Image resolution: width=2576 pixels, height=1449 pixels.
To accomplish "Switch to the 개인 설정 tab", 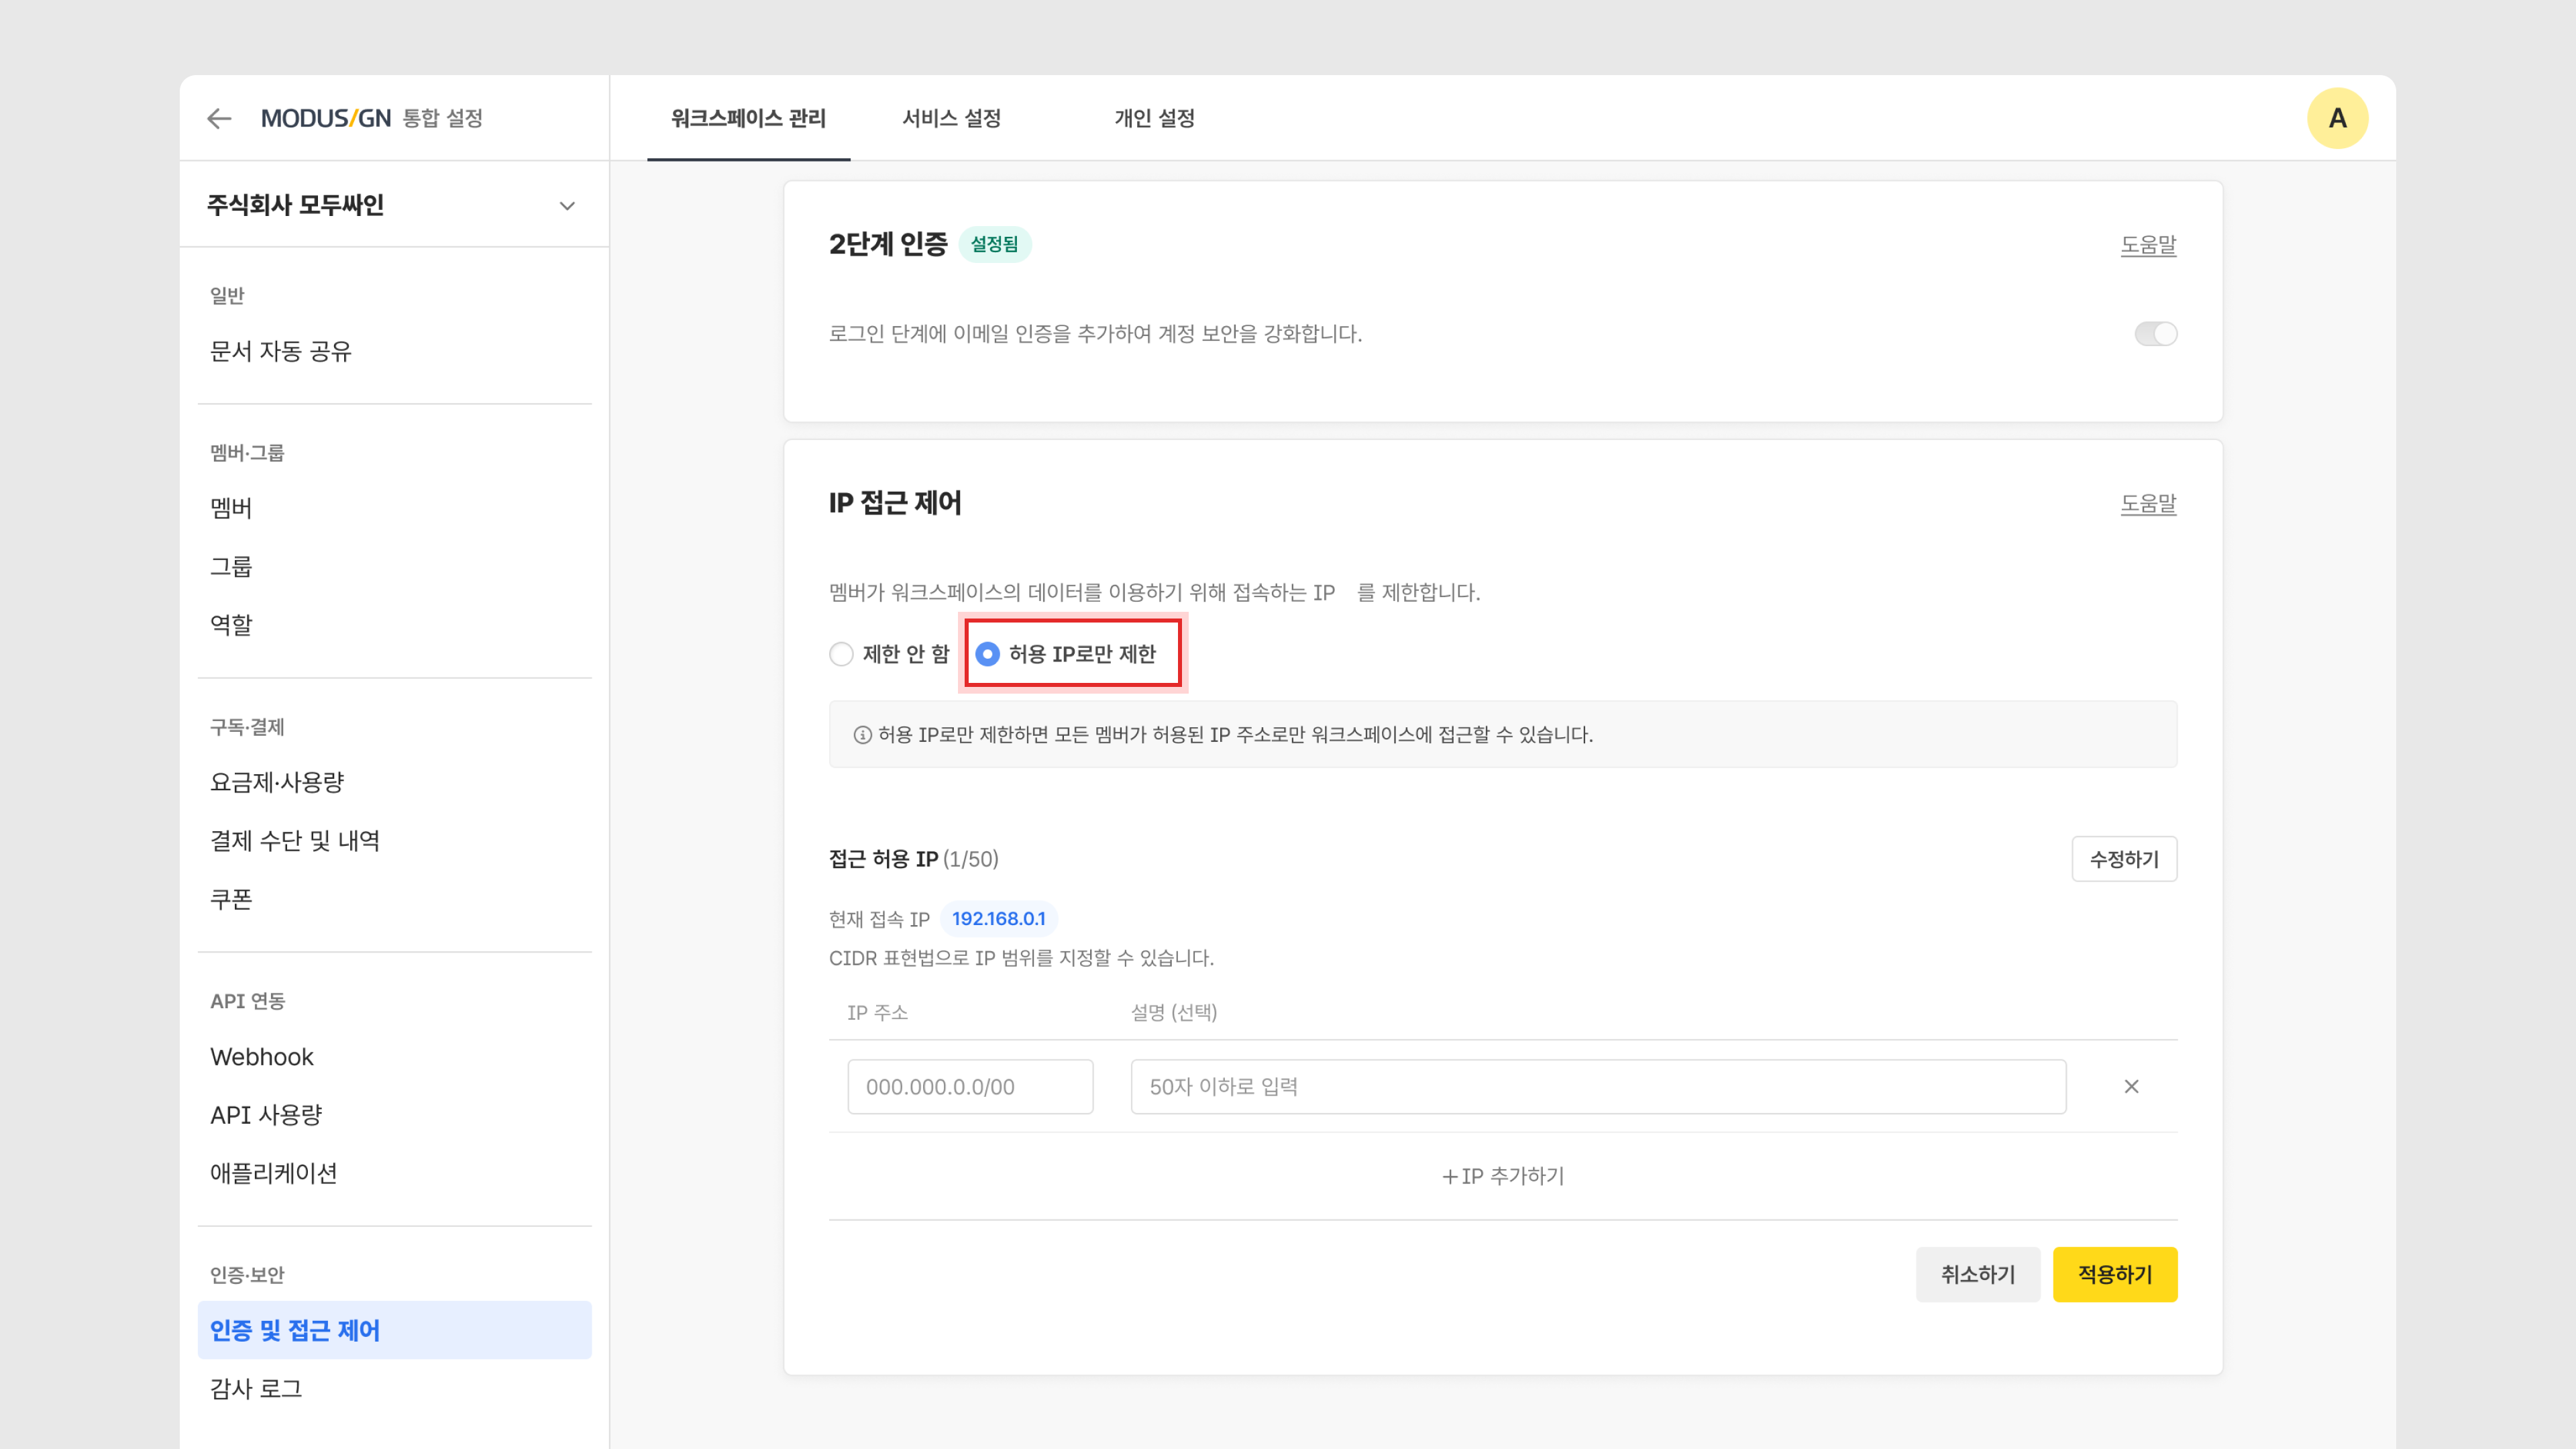I will [1154, 119].
